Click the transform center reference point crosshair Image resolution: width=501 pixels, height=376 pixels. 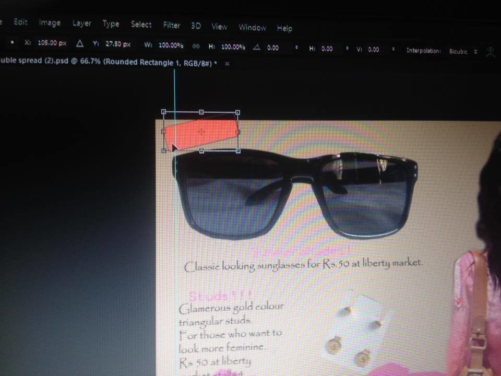(201, 132)
